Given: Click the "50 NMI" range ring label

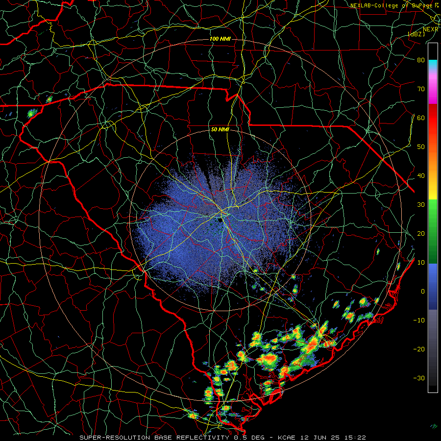Looking at the screenshot, I should pos(220,130).
